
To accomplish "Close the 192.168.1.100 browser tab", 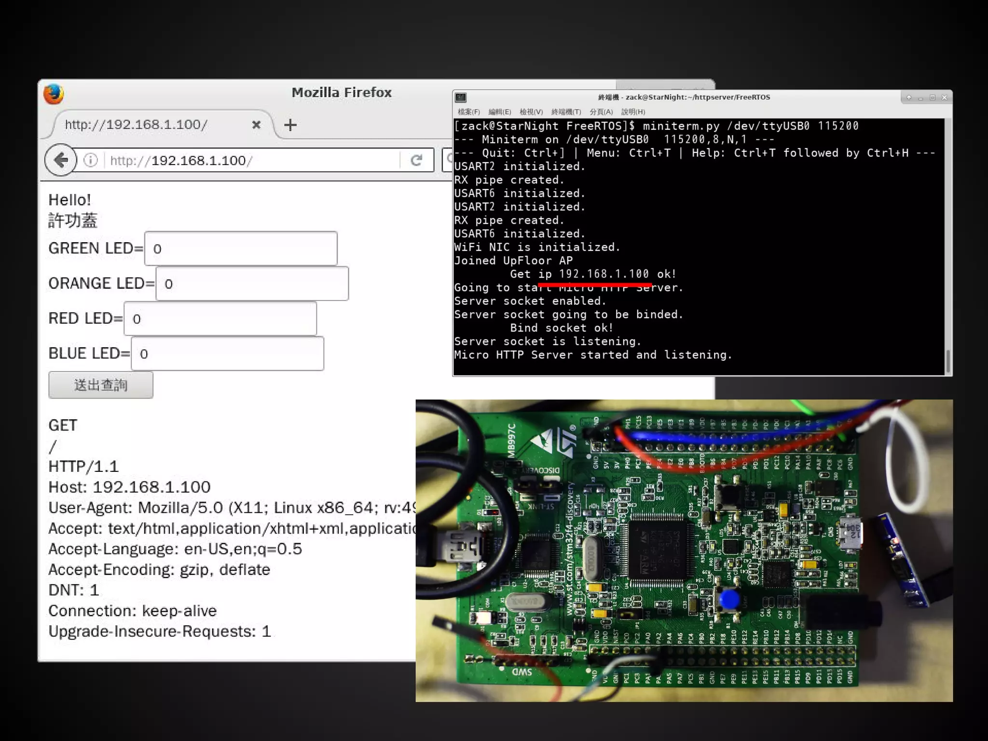I will point(256,125).
